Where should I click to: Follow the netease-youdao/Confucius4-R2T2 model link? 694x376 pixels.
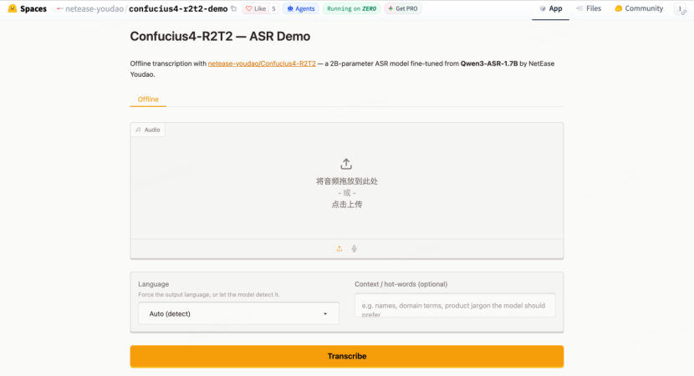(x=262, y=64)
